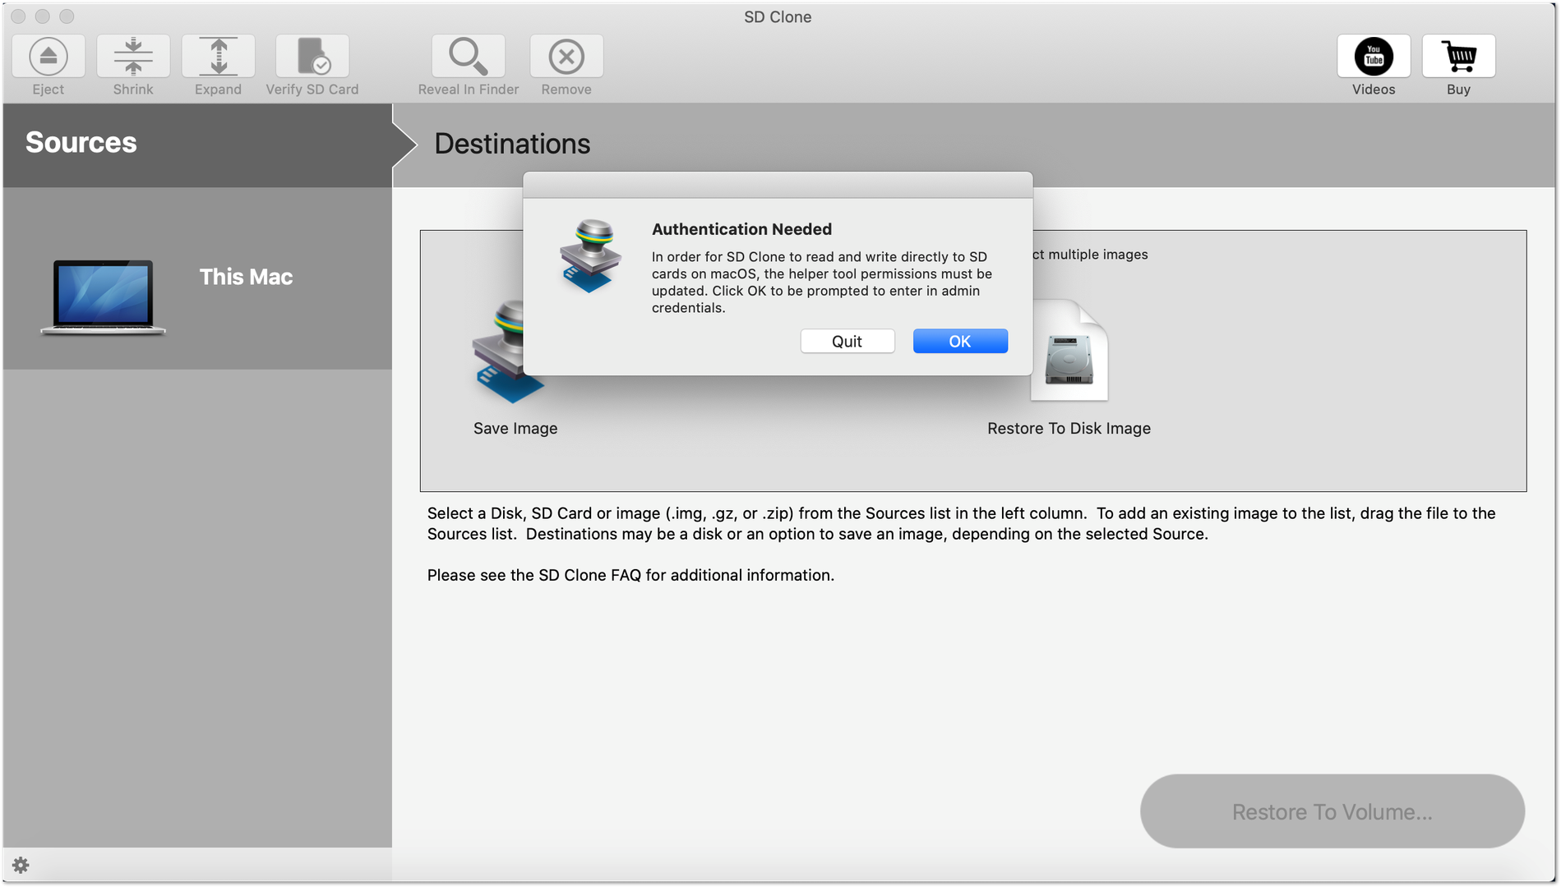Click OK in the authentication dialog
Viewport: 1561px width, 887px height.
click(x=960, y=341)
